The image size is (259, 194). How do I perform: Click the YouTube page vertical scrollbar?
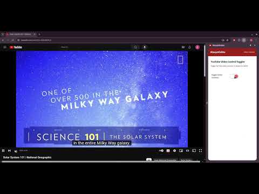(205, 61)
